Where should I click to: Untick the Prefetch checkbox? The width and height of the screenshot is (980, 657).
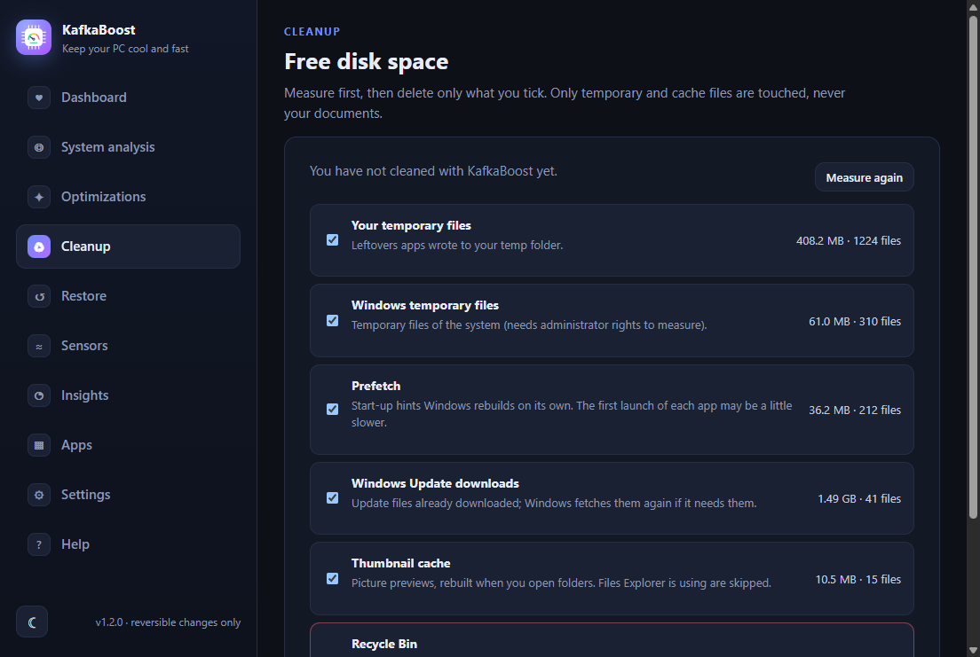[333, 409]
